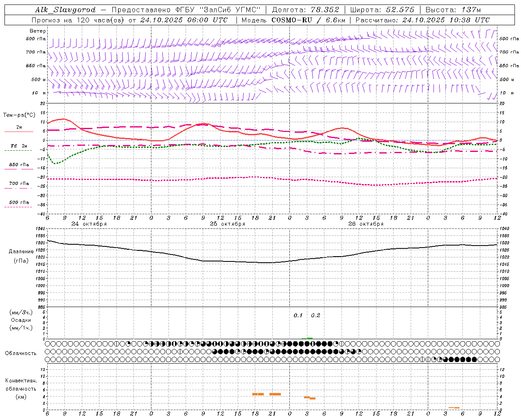
Task: Select the 'Высота: 137м' elevation text
Action: pos(453,10)
